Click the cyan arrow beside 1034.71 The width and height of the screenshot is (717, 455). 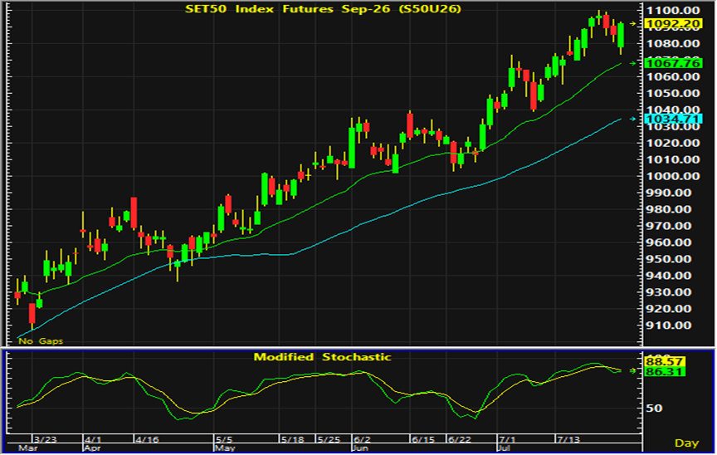633,119
